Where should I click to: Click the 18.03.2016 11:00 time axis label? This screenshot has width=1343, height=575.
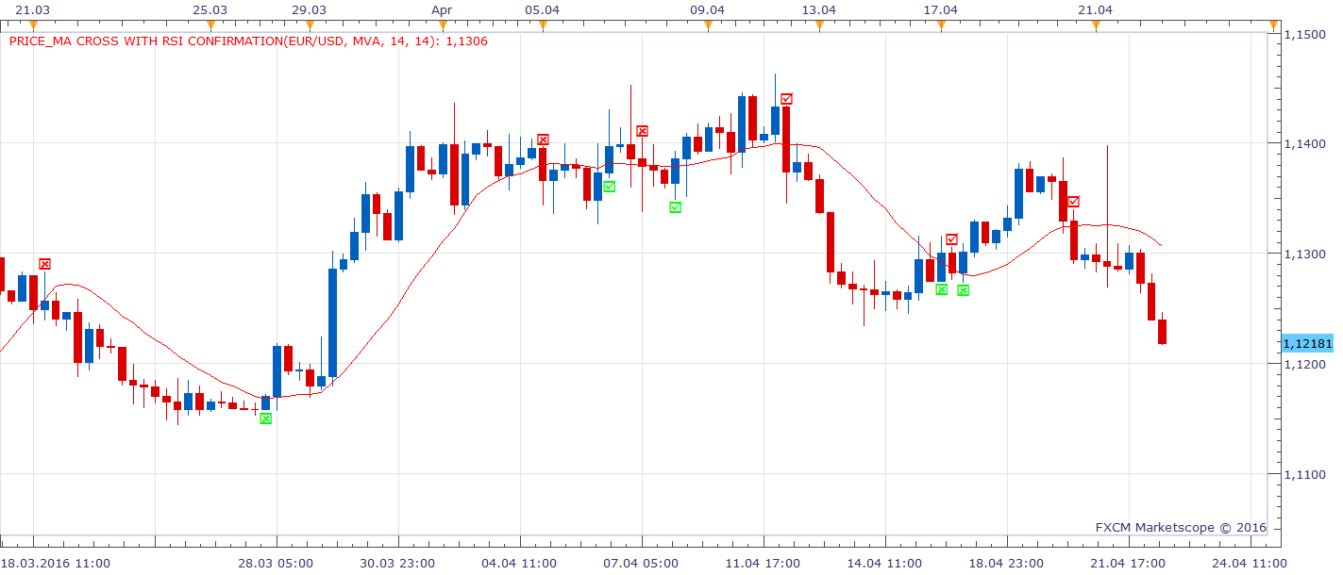tap(57, 564)
